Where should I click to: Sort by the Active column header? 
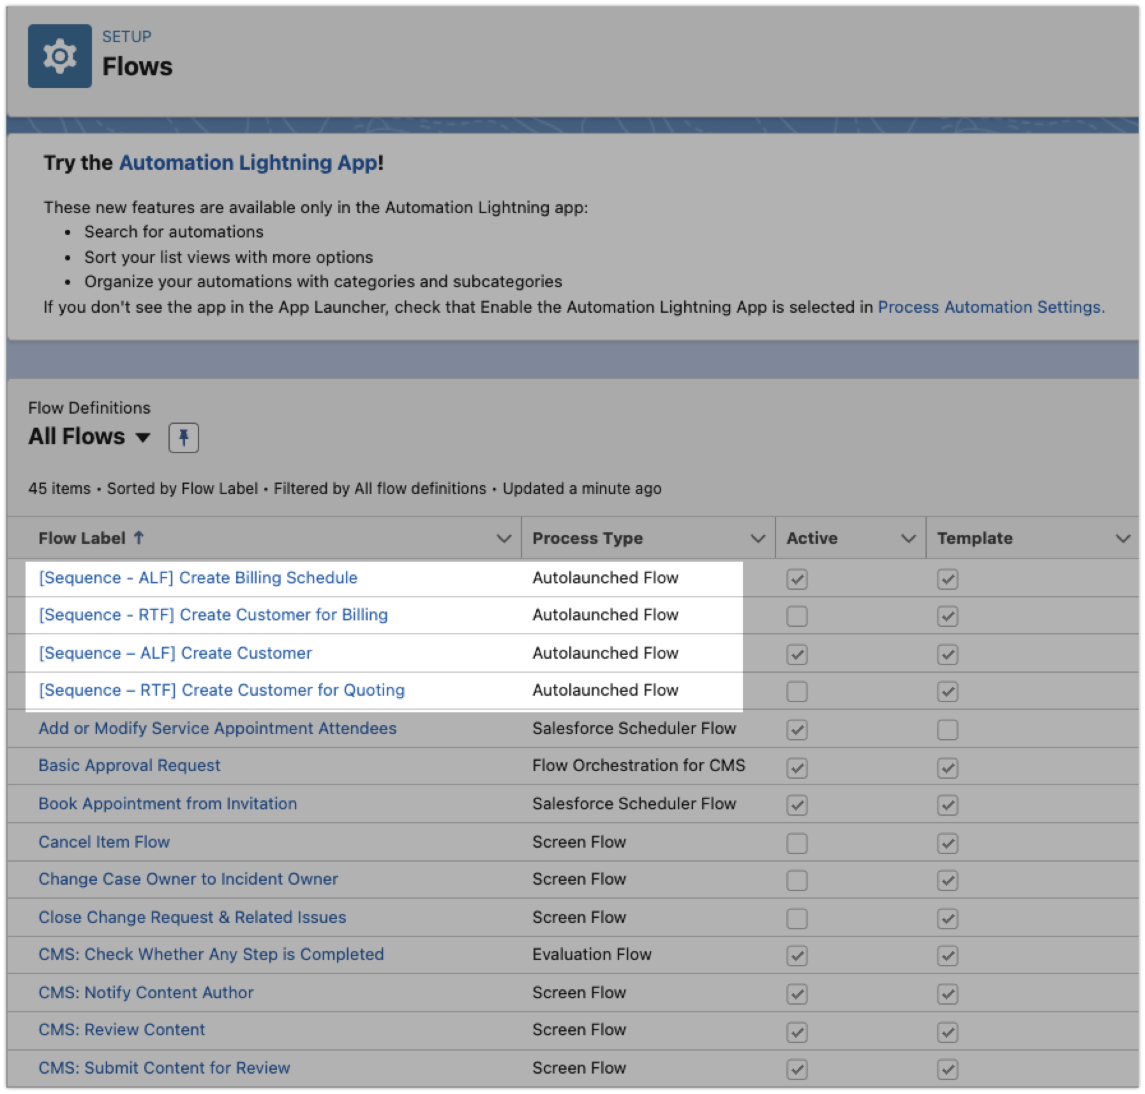812,538
